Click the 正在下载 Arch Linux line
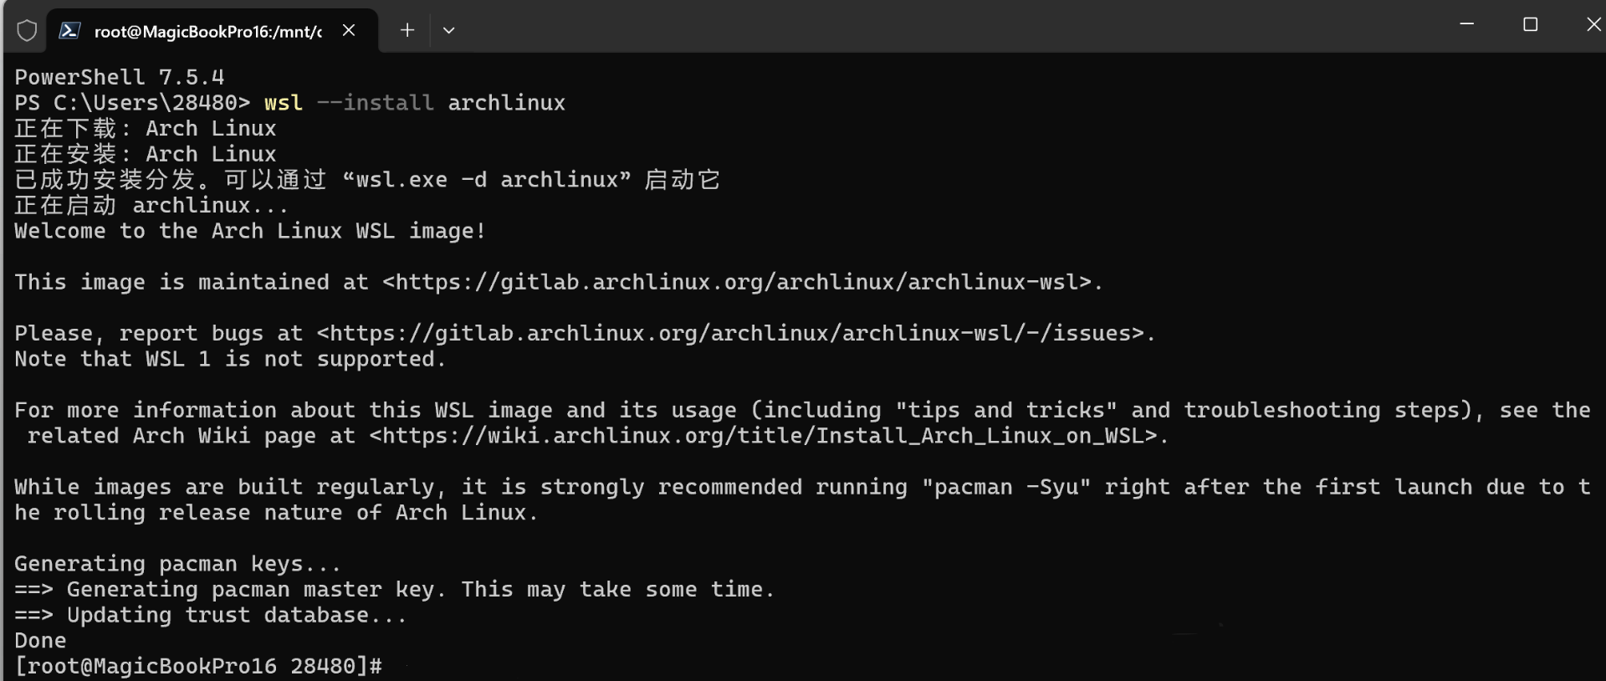 (144, 128)
